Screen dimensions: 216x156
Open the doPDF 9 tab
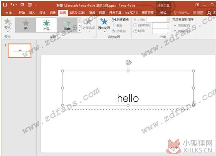[x=131, y=13]
